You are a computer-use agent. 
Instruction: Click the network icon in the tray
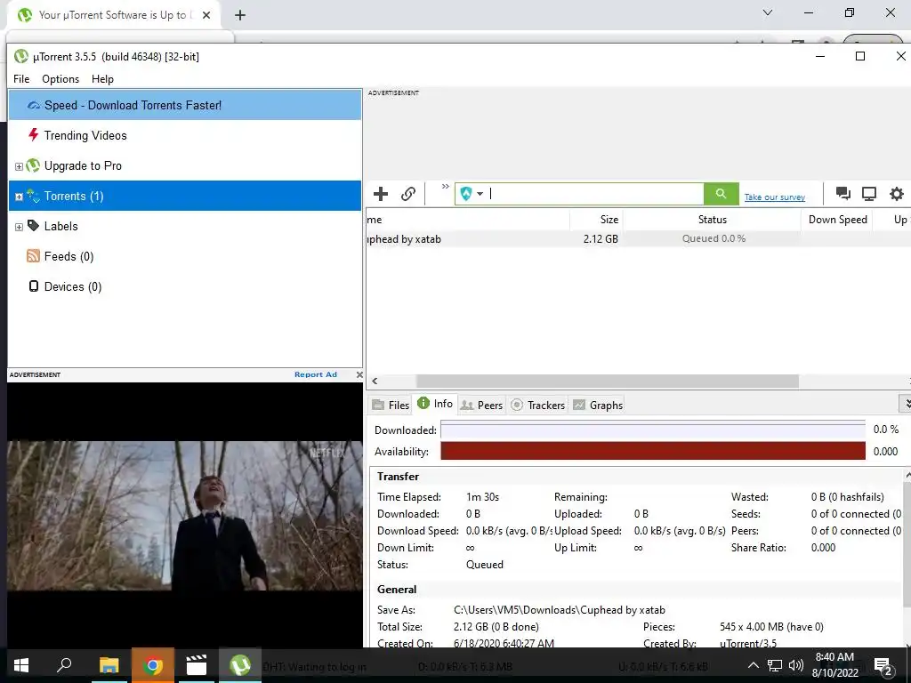coord(775,665)
